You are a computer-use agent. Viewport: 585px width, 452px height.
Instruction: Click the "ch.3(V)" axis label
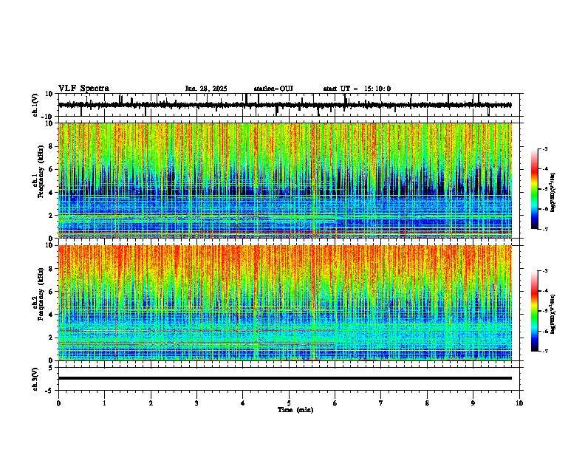point(35,380)
